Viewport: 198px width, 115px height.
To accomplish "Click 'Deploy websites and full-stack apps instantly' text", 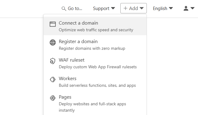I will point(92,107).
